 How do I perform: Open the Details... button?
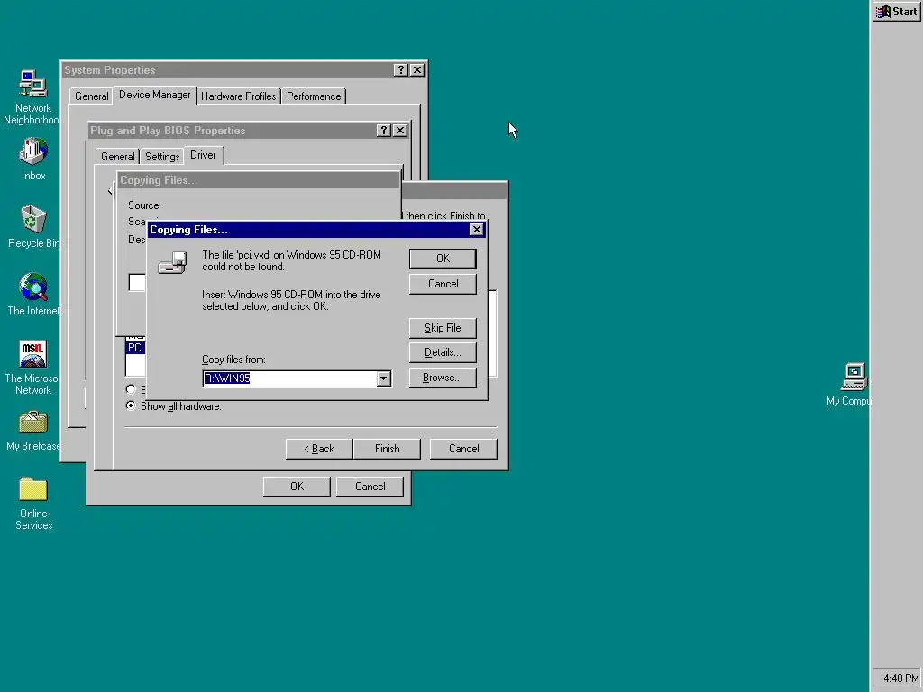point(443,352)
